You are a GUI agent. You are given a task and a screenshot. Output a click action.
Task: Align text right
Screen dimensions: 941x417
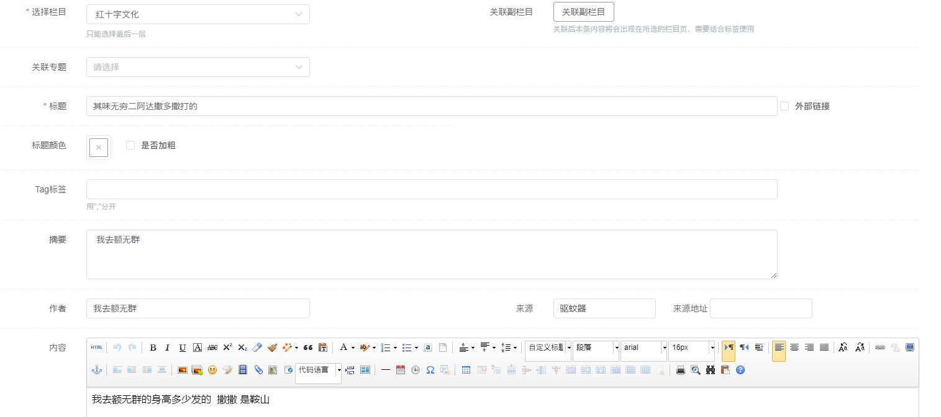click(809, 347)
